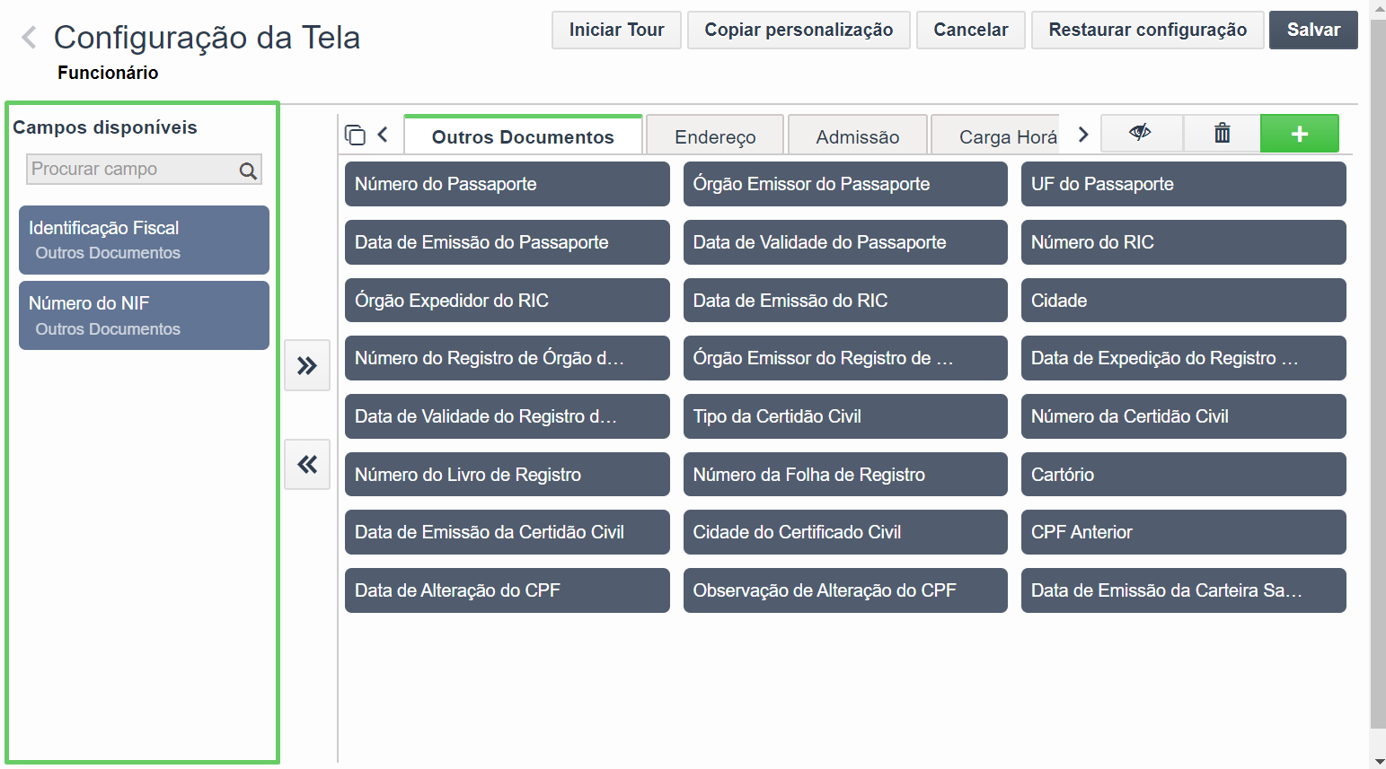Pick Número da Folha de Registro

click(845, 474)
